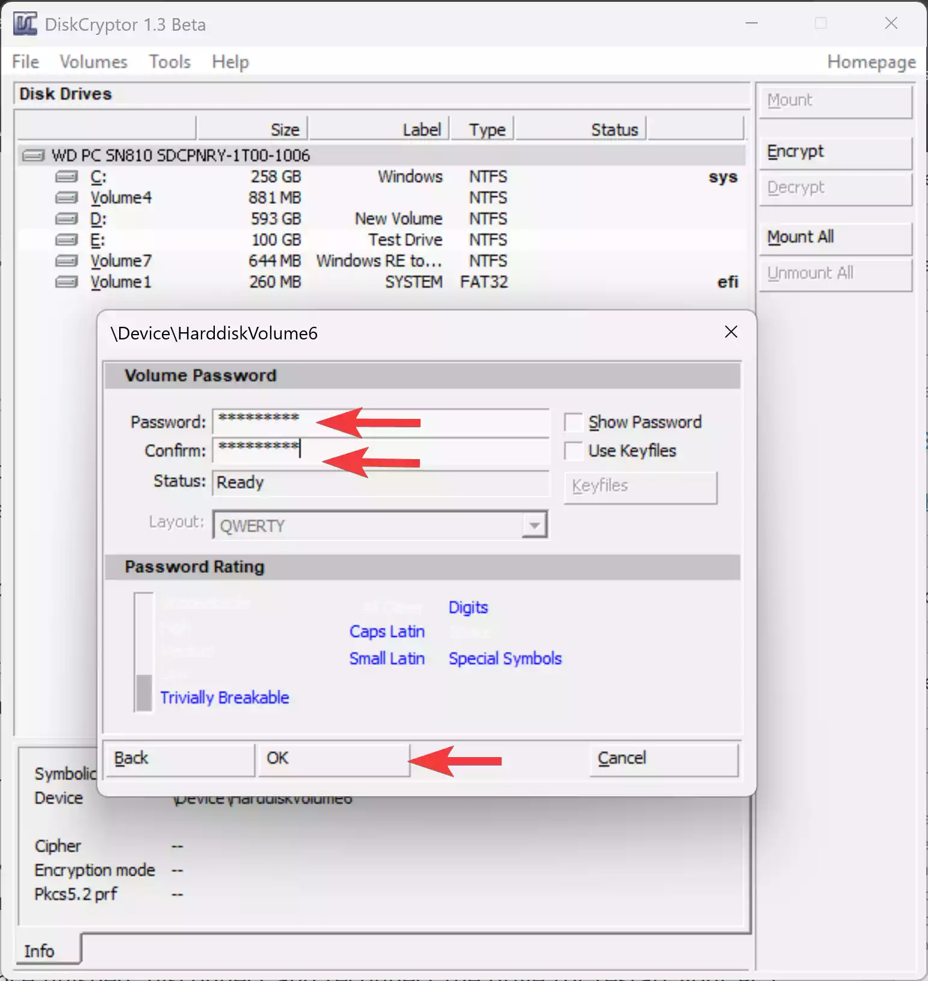Click the Encrypt button
This screenshot has height=981, width=928.
click(836, 152)
